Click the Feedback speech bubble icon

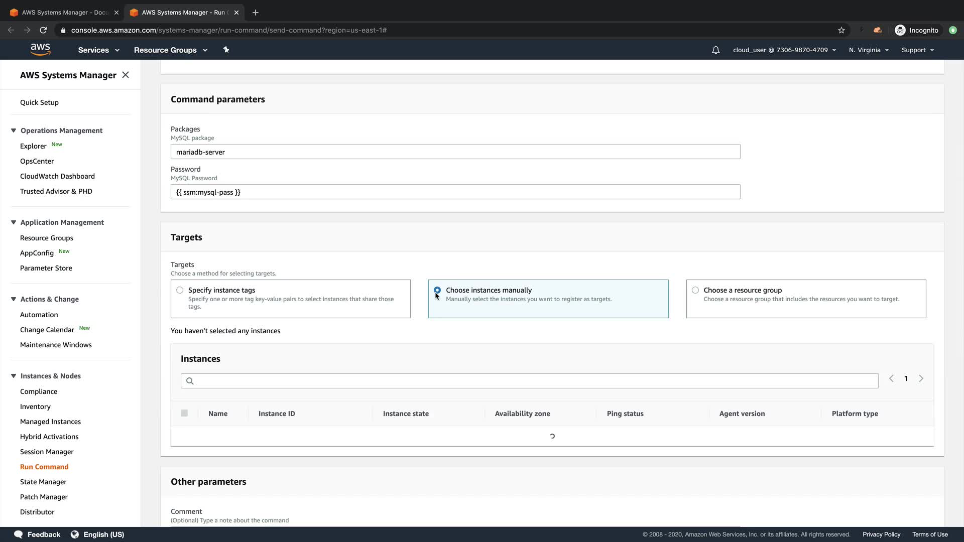pyautogui.click(x=19, y=534)
